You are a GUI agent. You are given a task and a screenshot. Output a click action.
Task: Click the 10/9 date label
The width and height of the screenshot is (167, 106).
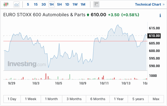point(83,83)
